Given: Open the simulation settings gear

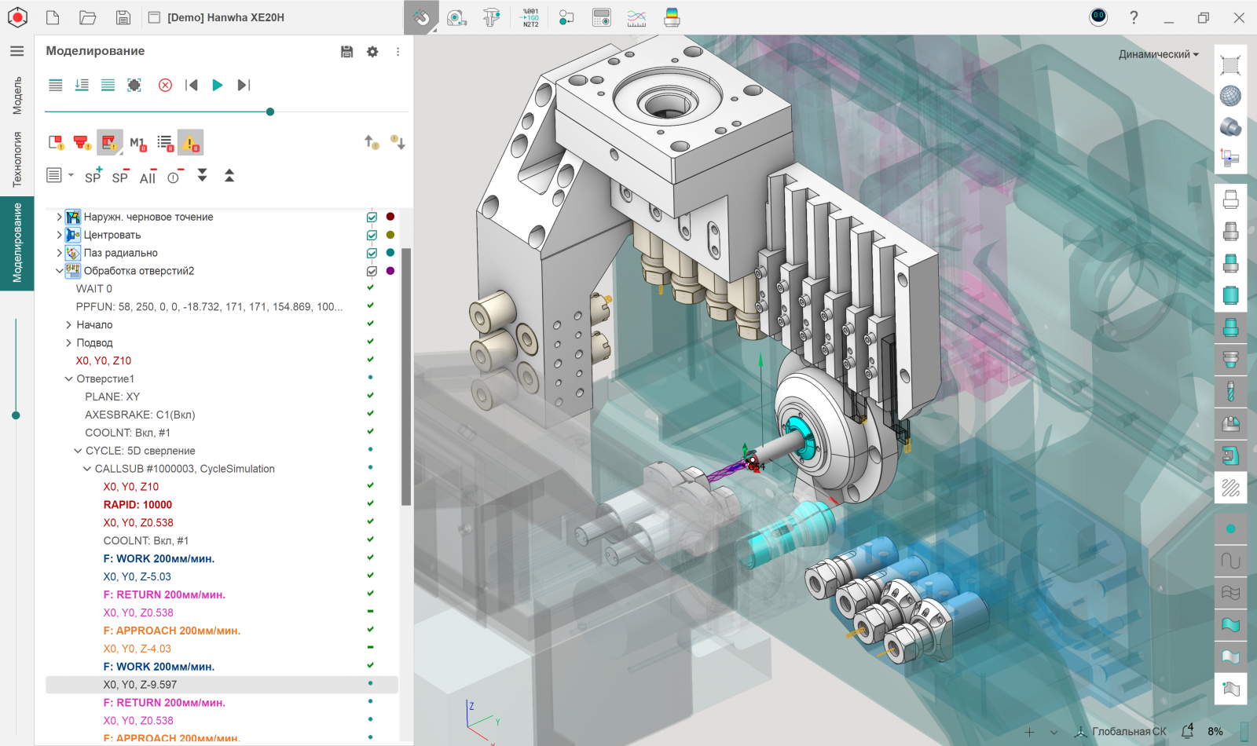Looking at the screenshot, I should pos(372,52).
